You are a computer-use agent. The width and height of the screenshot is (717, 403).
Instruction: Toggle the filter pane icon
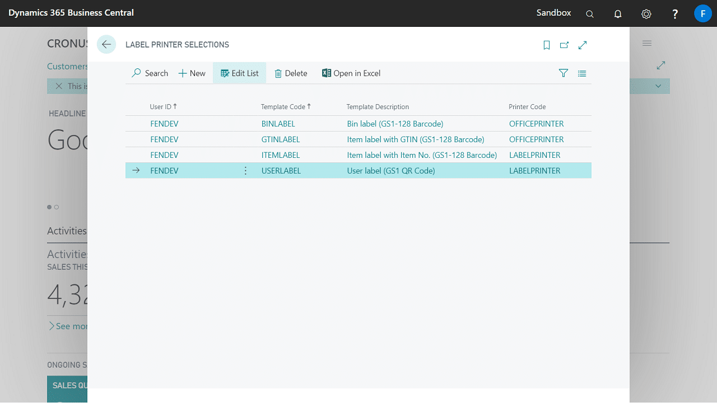[x=564, y=73]
